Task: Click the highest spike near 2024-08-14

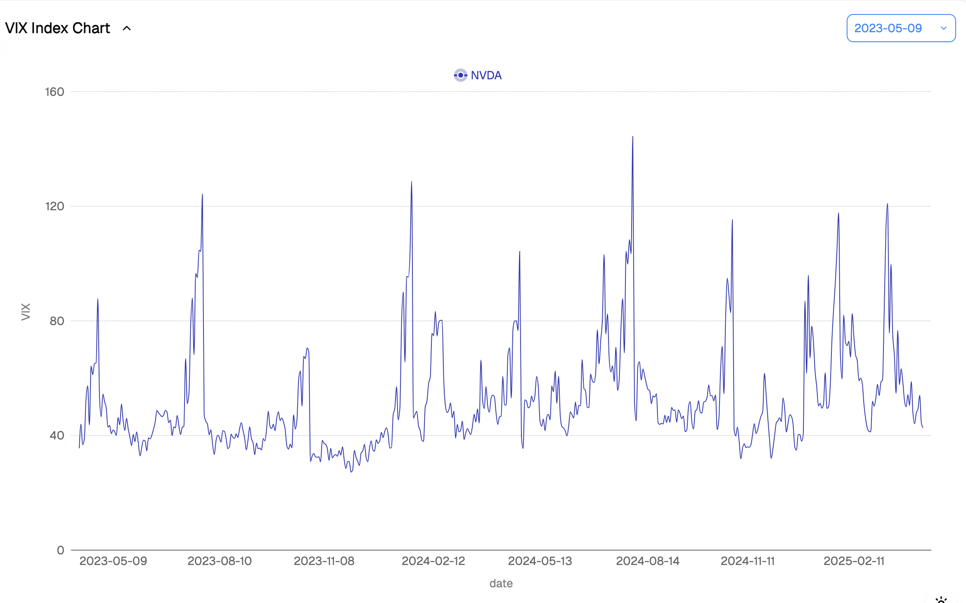Action: point(632,138)
